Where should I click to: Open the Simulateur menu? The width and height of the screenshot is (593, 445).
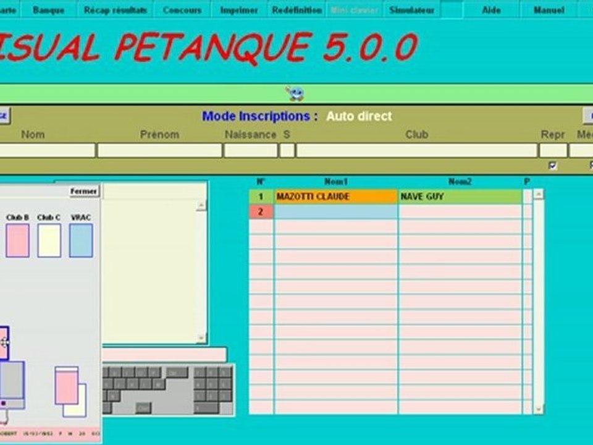point(411,10)
